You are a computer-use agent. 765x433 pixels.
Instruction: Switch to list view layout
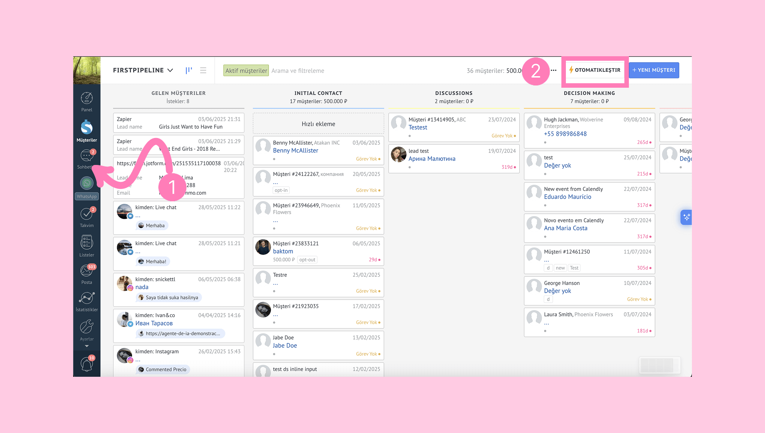pos(203,70)
